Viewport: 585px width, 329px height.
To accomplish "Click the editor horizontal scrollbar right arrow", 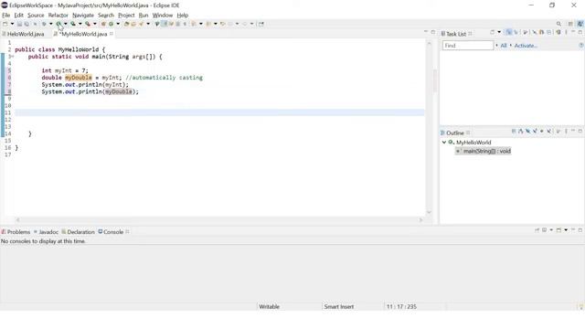I will 420,220.
